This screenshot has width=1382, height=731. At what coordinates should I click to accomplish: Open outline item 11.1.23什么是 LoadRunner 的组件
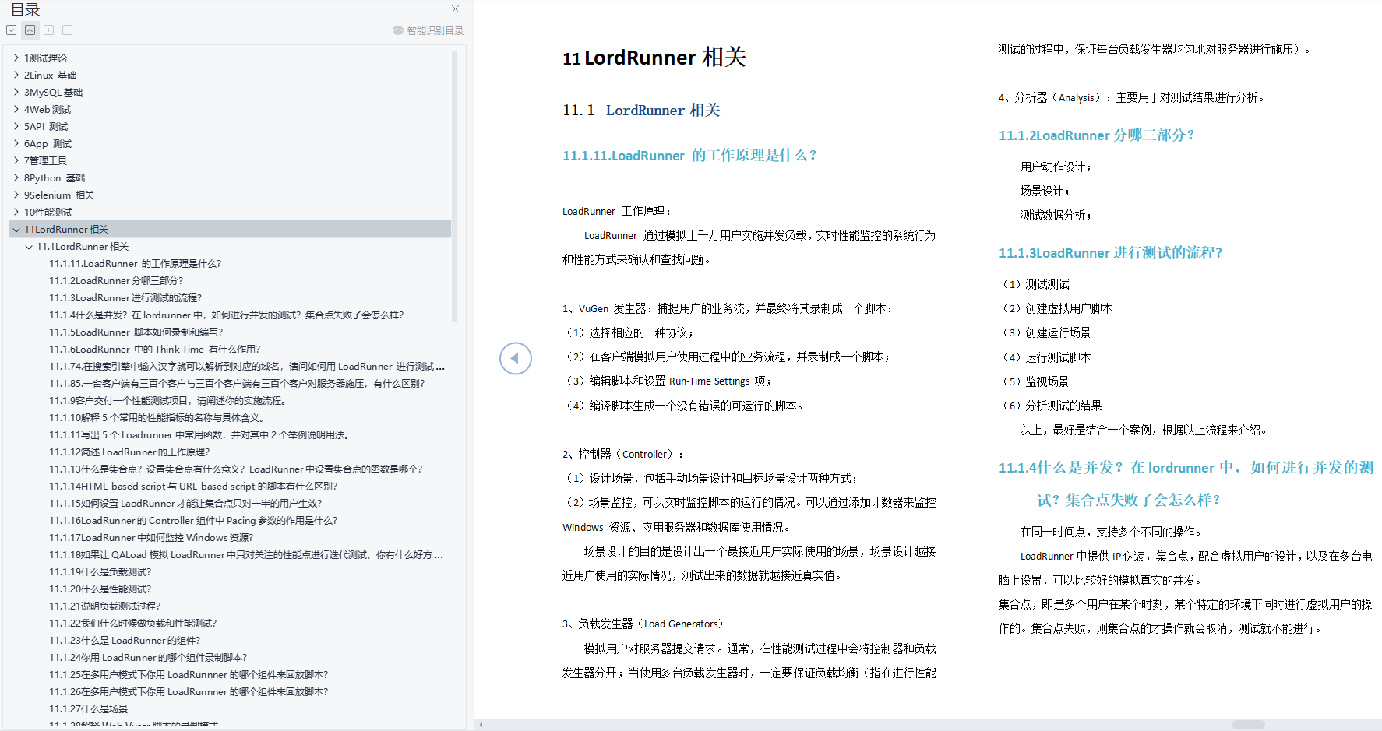[x=125, y=640]
